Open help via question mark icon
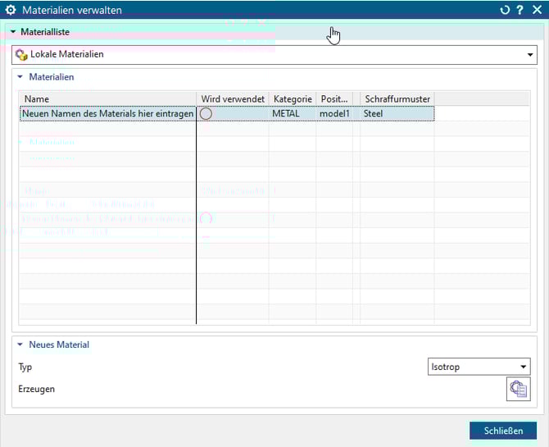Image resolution: width=549 pixels, height=447 pixels. pos(520,10)
